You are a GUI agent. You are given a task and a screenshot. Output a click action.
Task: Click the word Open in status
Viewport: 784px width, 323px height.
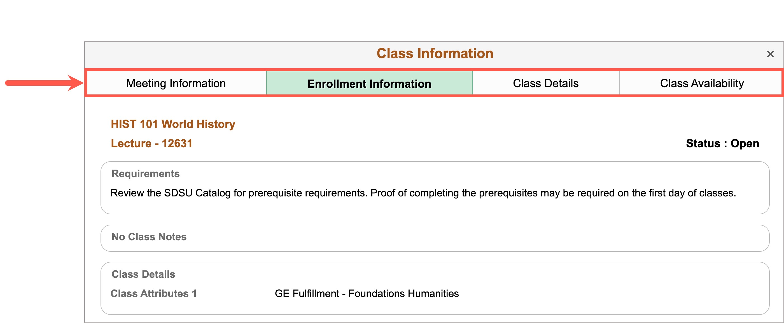745,143
